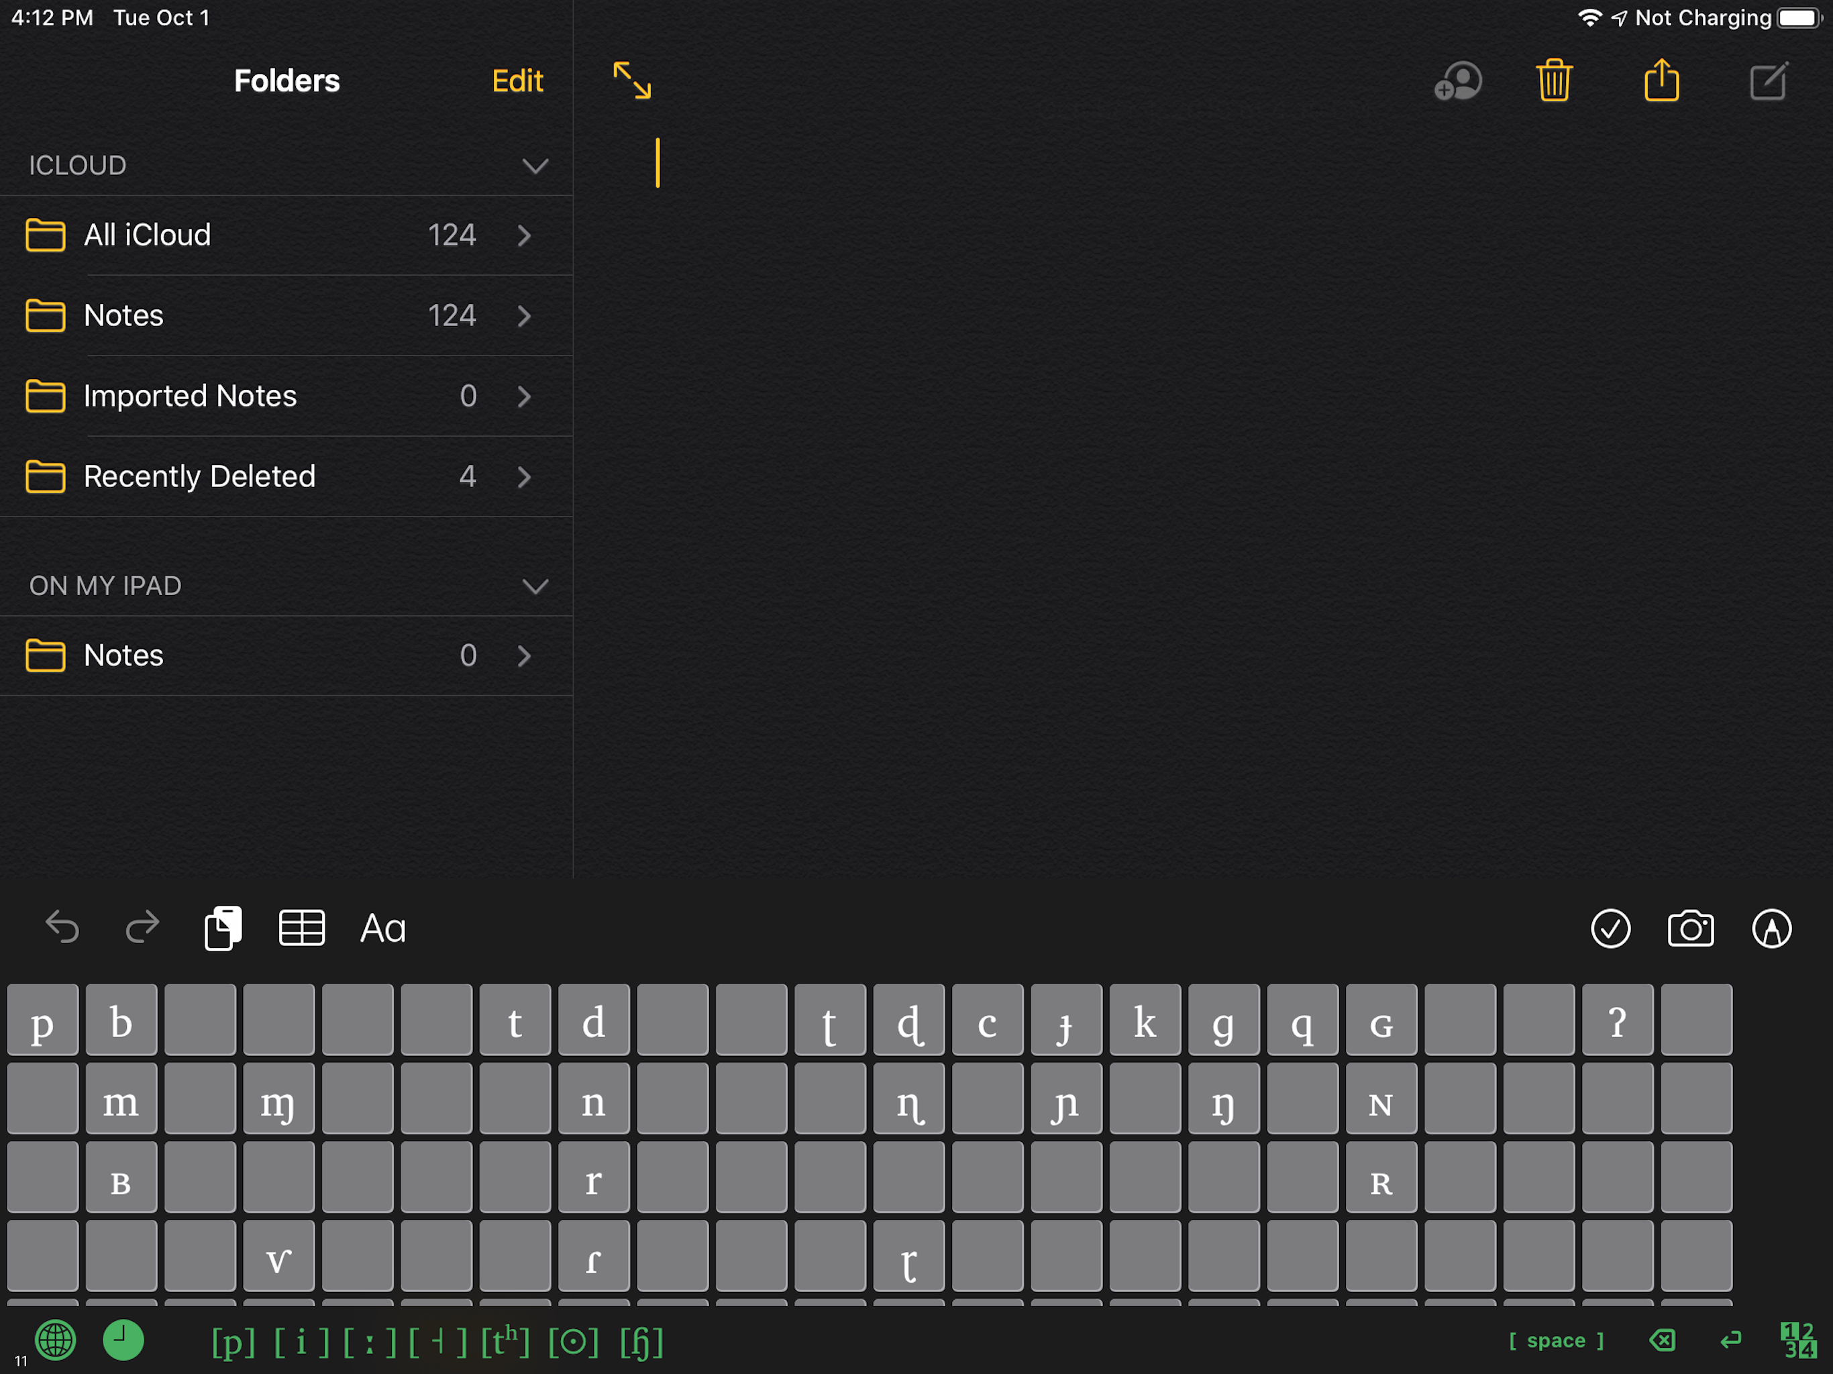Viewport: 1833px width, 1374px height.
Task: Collapse the On My iPad section
Action: click(x=535, y=586)
